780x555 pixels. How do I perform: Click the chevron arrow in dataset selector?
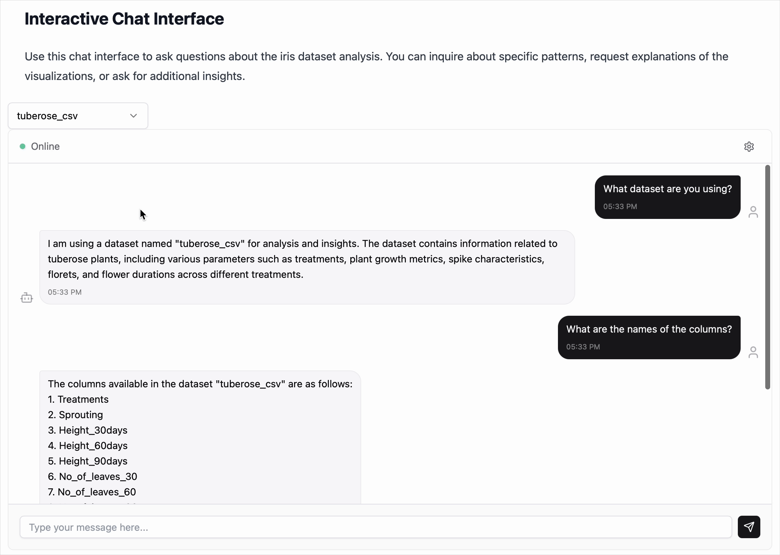tap(134, 116)
